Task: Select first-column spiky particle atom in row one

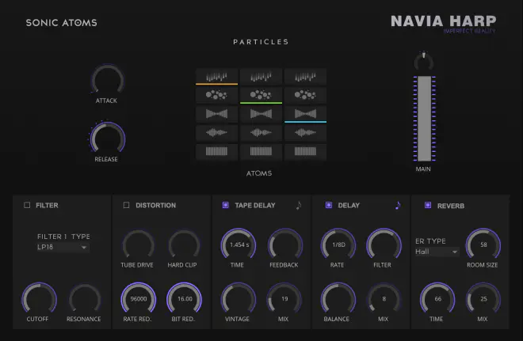Action: click(x=216, y=76)
